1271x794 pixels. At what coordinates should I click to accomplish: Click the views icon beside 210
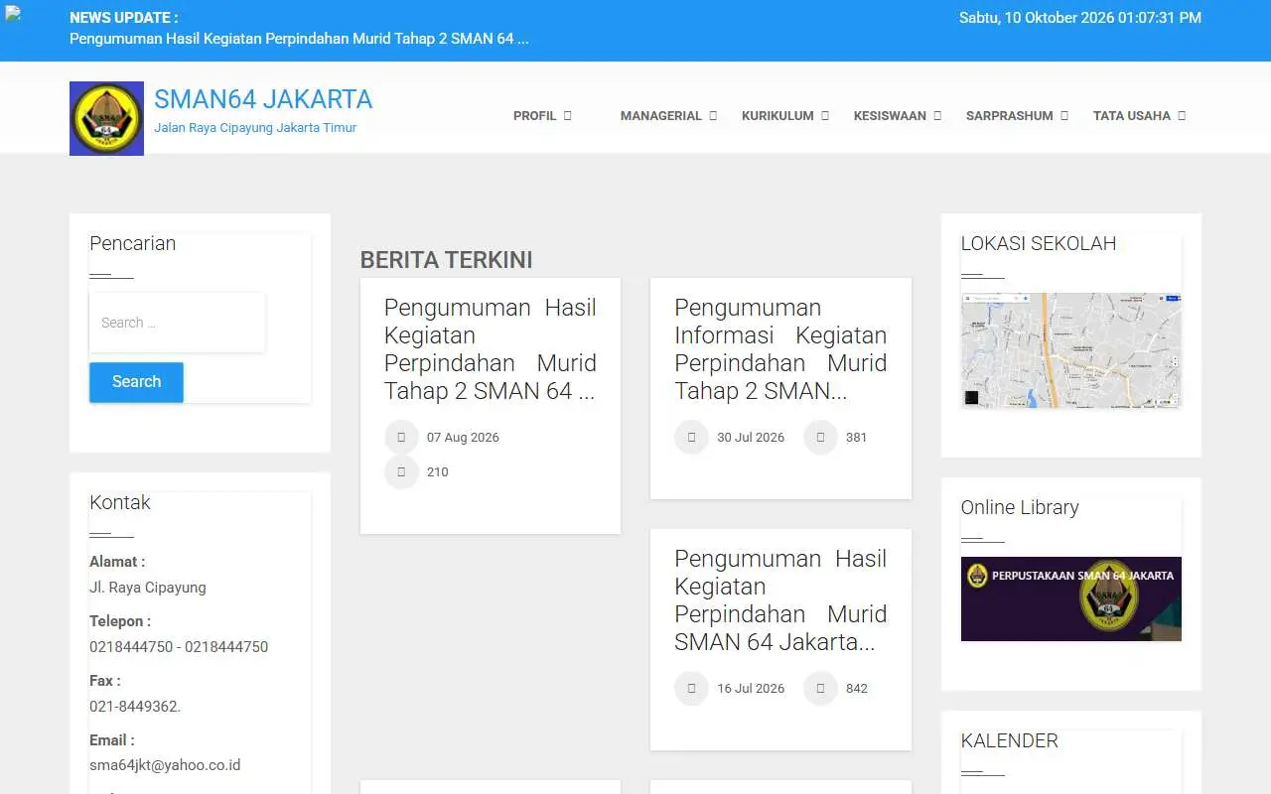pyautogui.click(x=401, y=472)
